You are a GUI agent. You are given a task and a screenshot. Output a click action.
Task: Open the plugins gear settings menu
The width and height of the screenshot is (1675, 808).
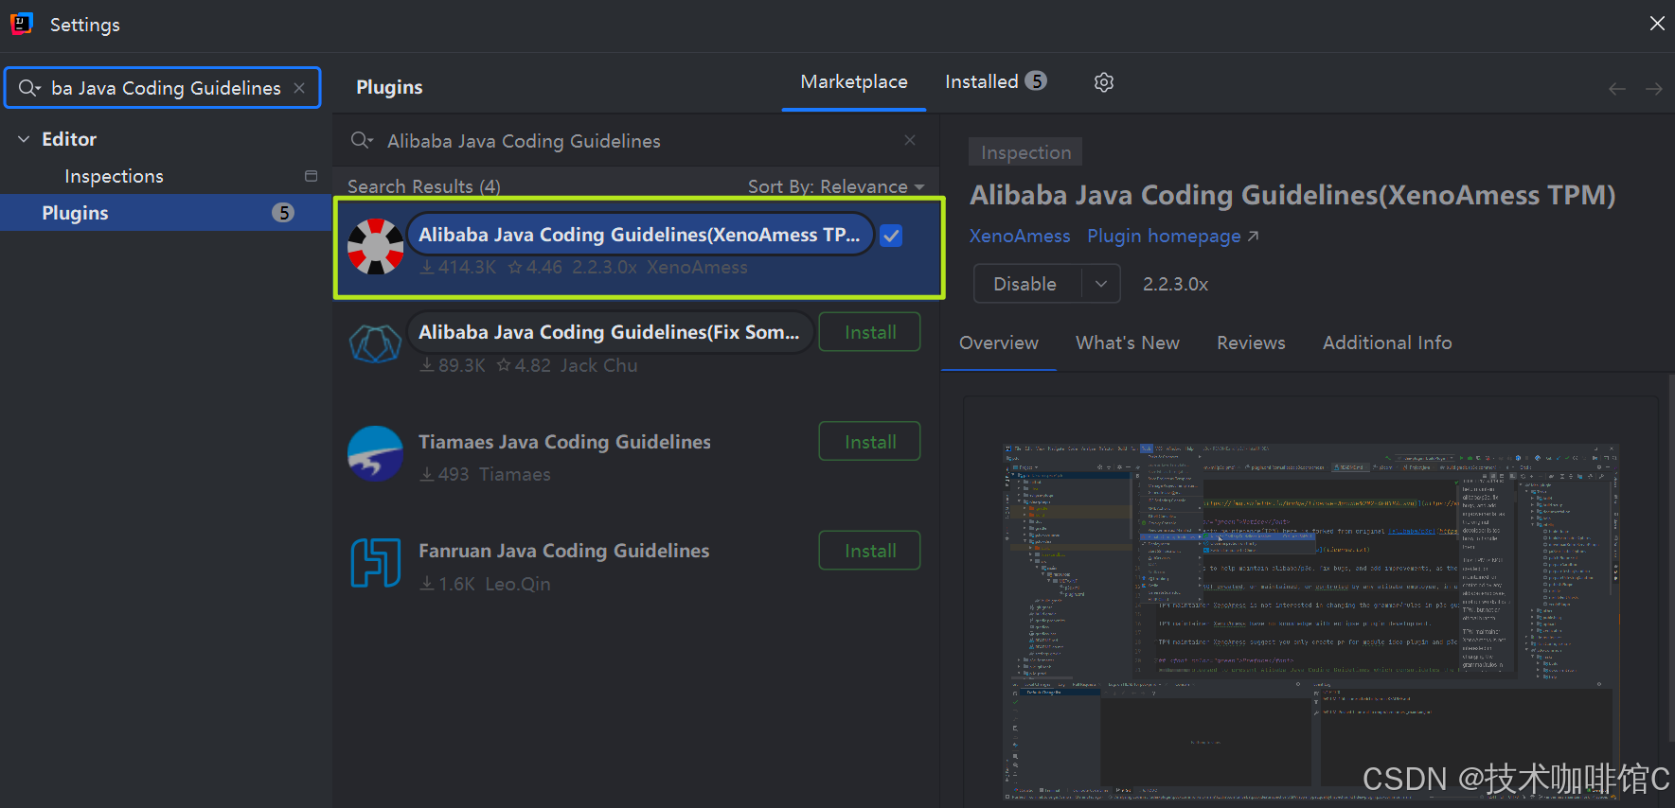coord(1103,82)
